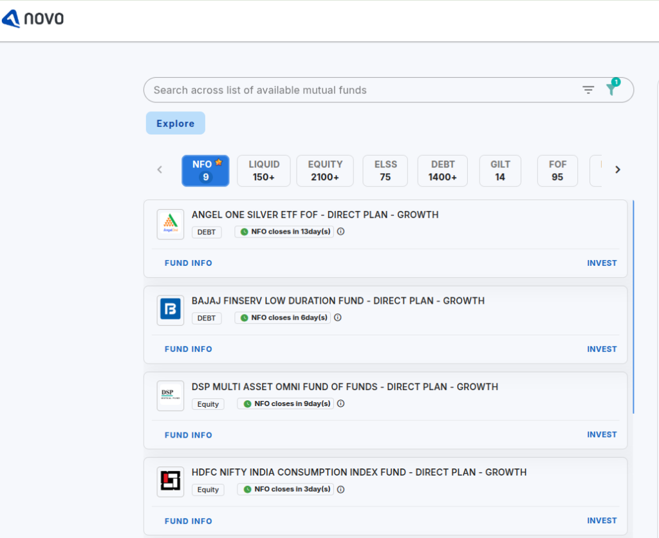Open the filter funnel icon with badge
This screenshot has height=538, width=659.
(611, 89)
